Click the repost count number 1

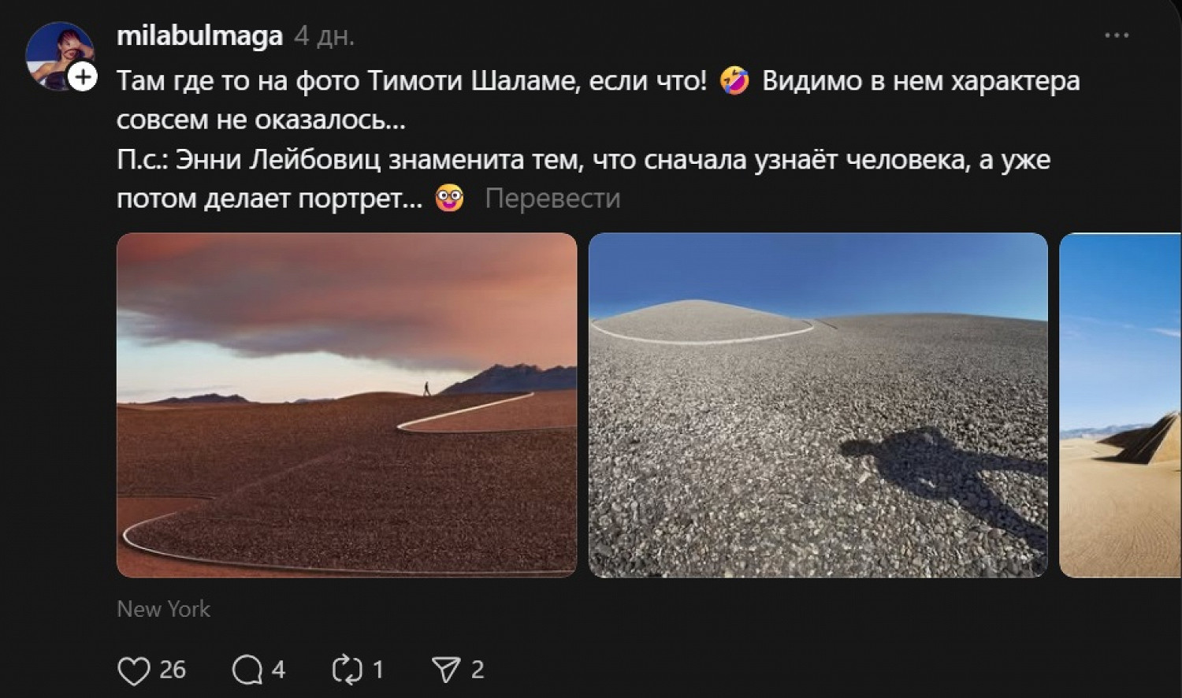(x=377, y=670)
